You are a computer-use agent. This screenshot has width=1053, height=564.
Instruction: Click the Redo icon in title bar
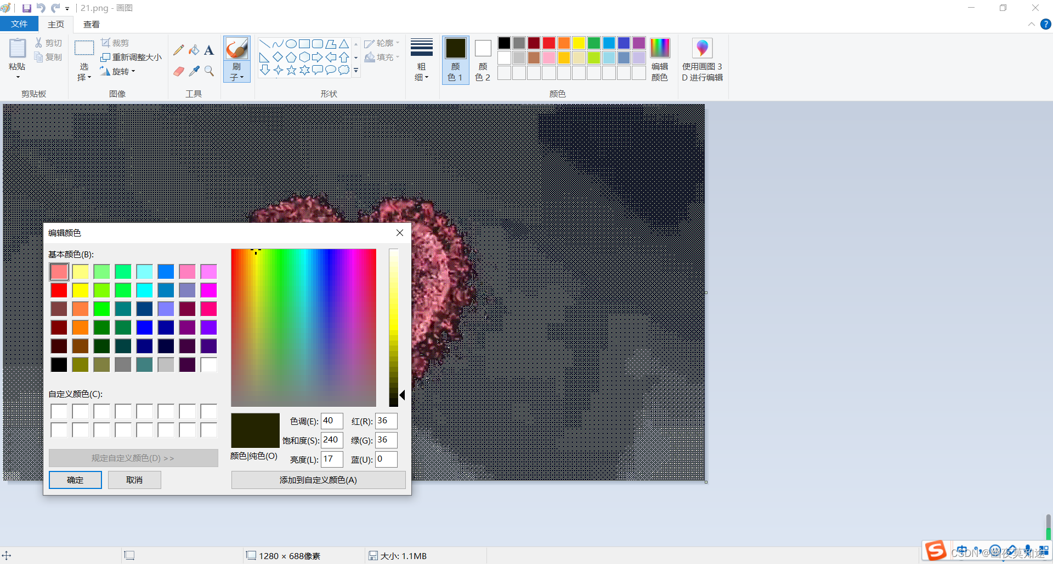pos(55,8)
